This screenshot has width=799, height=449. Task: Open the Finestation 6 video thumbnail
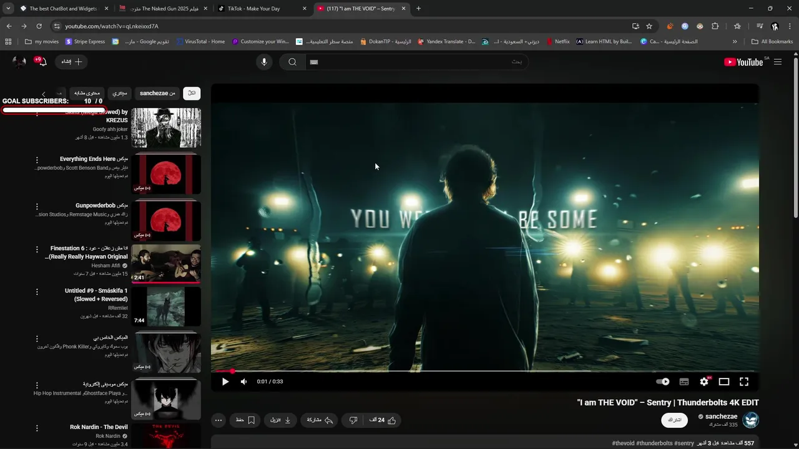(166, 263)
